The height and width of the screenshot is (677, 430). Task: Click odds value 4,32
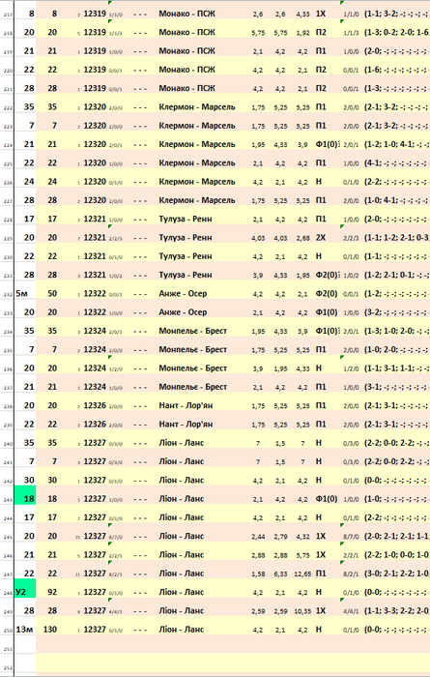click(302, 536)
